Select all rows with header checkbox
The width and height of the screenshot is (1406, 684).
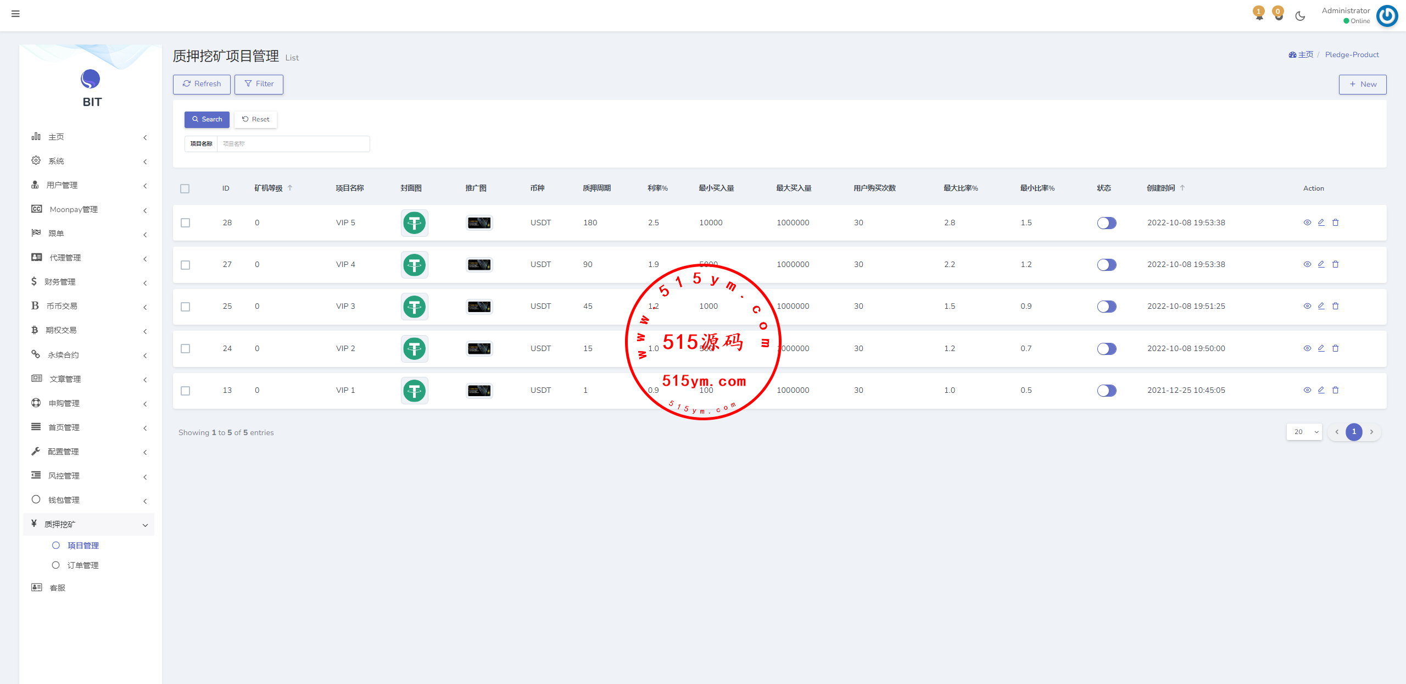(x=185, y=188)
